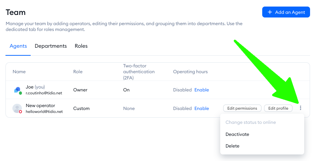Choose Deactivate from the dropdown menu
This screenshot has width=317, height=161.
point(237,134)
